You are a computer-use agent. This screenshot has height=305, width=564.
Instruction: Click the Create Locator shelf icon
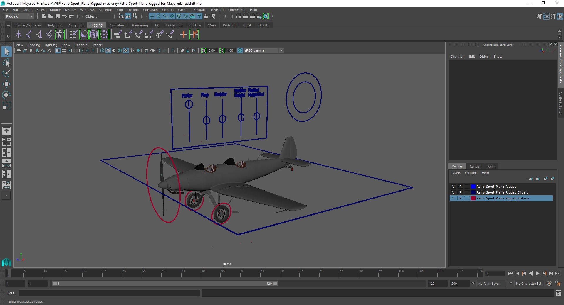pyautogui.click(x=19, y=35)
